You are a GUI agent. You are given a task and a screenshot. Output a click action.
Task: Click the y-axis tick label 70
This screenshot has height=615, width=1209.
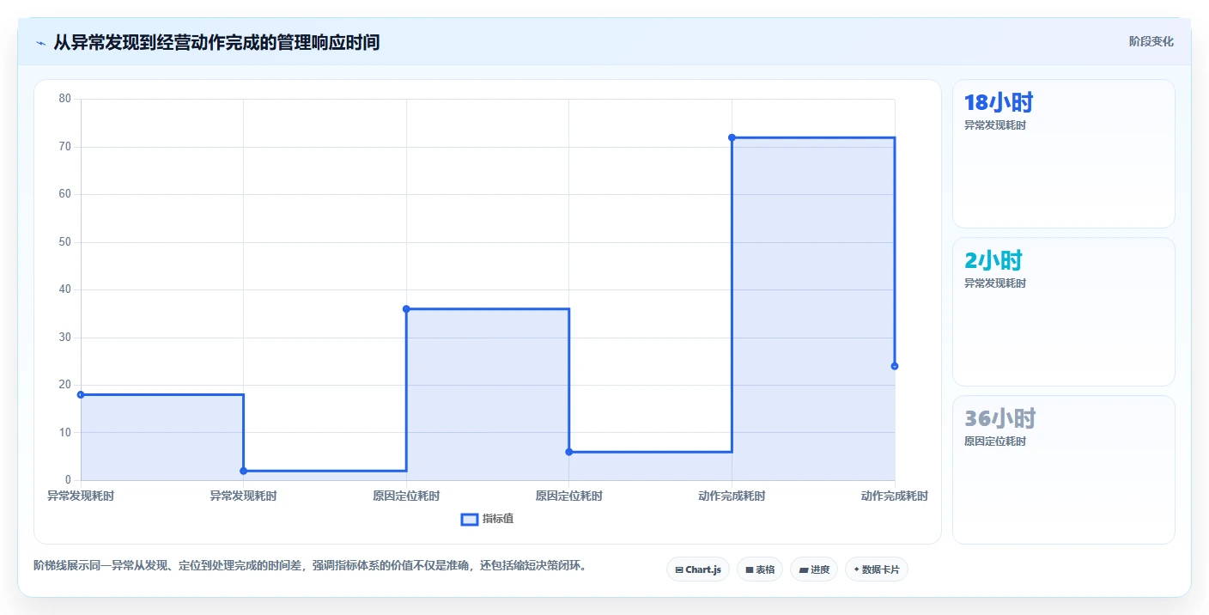[65, 147]
